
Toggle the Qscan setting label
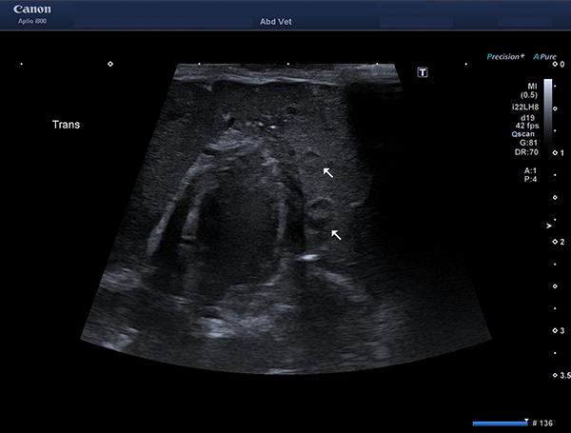tap(522, 134)
